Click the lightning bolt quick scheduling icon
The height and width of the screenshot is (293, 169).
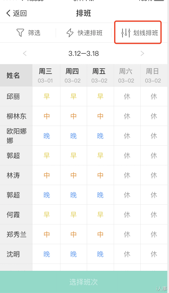tap(70, 33)
